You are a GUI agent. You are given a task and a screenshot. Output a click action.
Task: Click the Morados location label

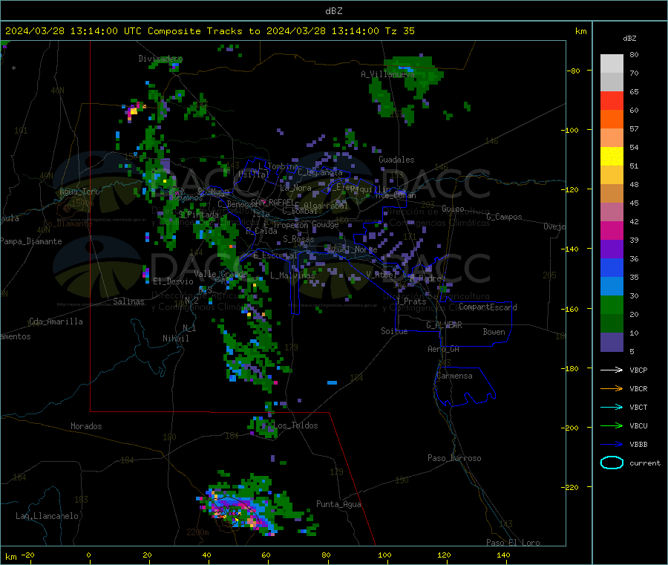(x=86, y=426)
